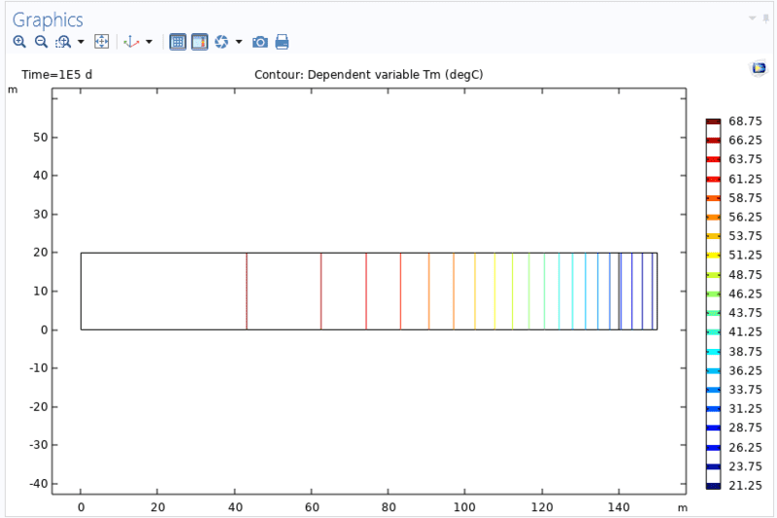This screenshot has width=777, height=518.
Task: Click the contour plot title text
Action: pos(369,75)
